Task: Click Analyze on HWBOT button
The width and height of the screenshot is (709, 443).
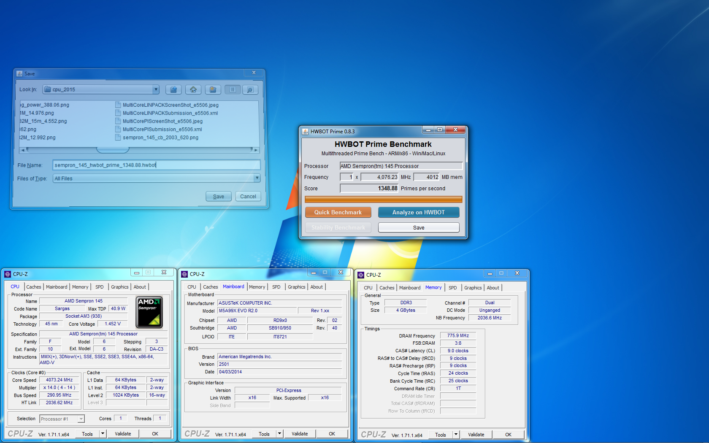Action: pos(419,212)
